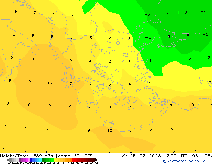
Task: Click the '0' temperature value on the map
Action: tap(129, 38)
